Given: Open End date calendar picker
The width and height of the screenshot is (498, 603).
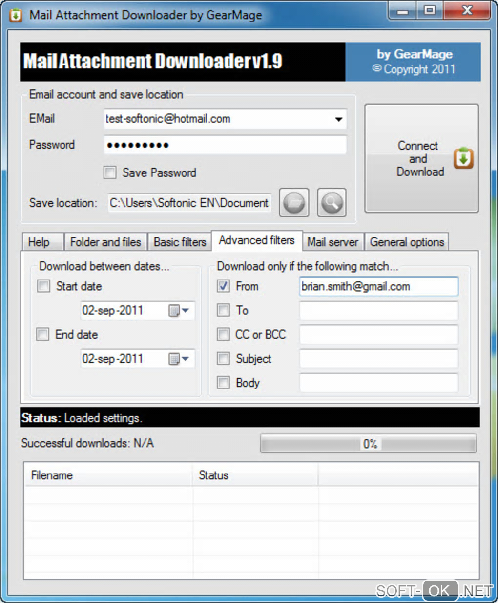Looking at the screenshot, I should coord(179,359).
